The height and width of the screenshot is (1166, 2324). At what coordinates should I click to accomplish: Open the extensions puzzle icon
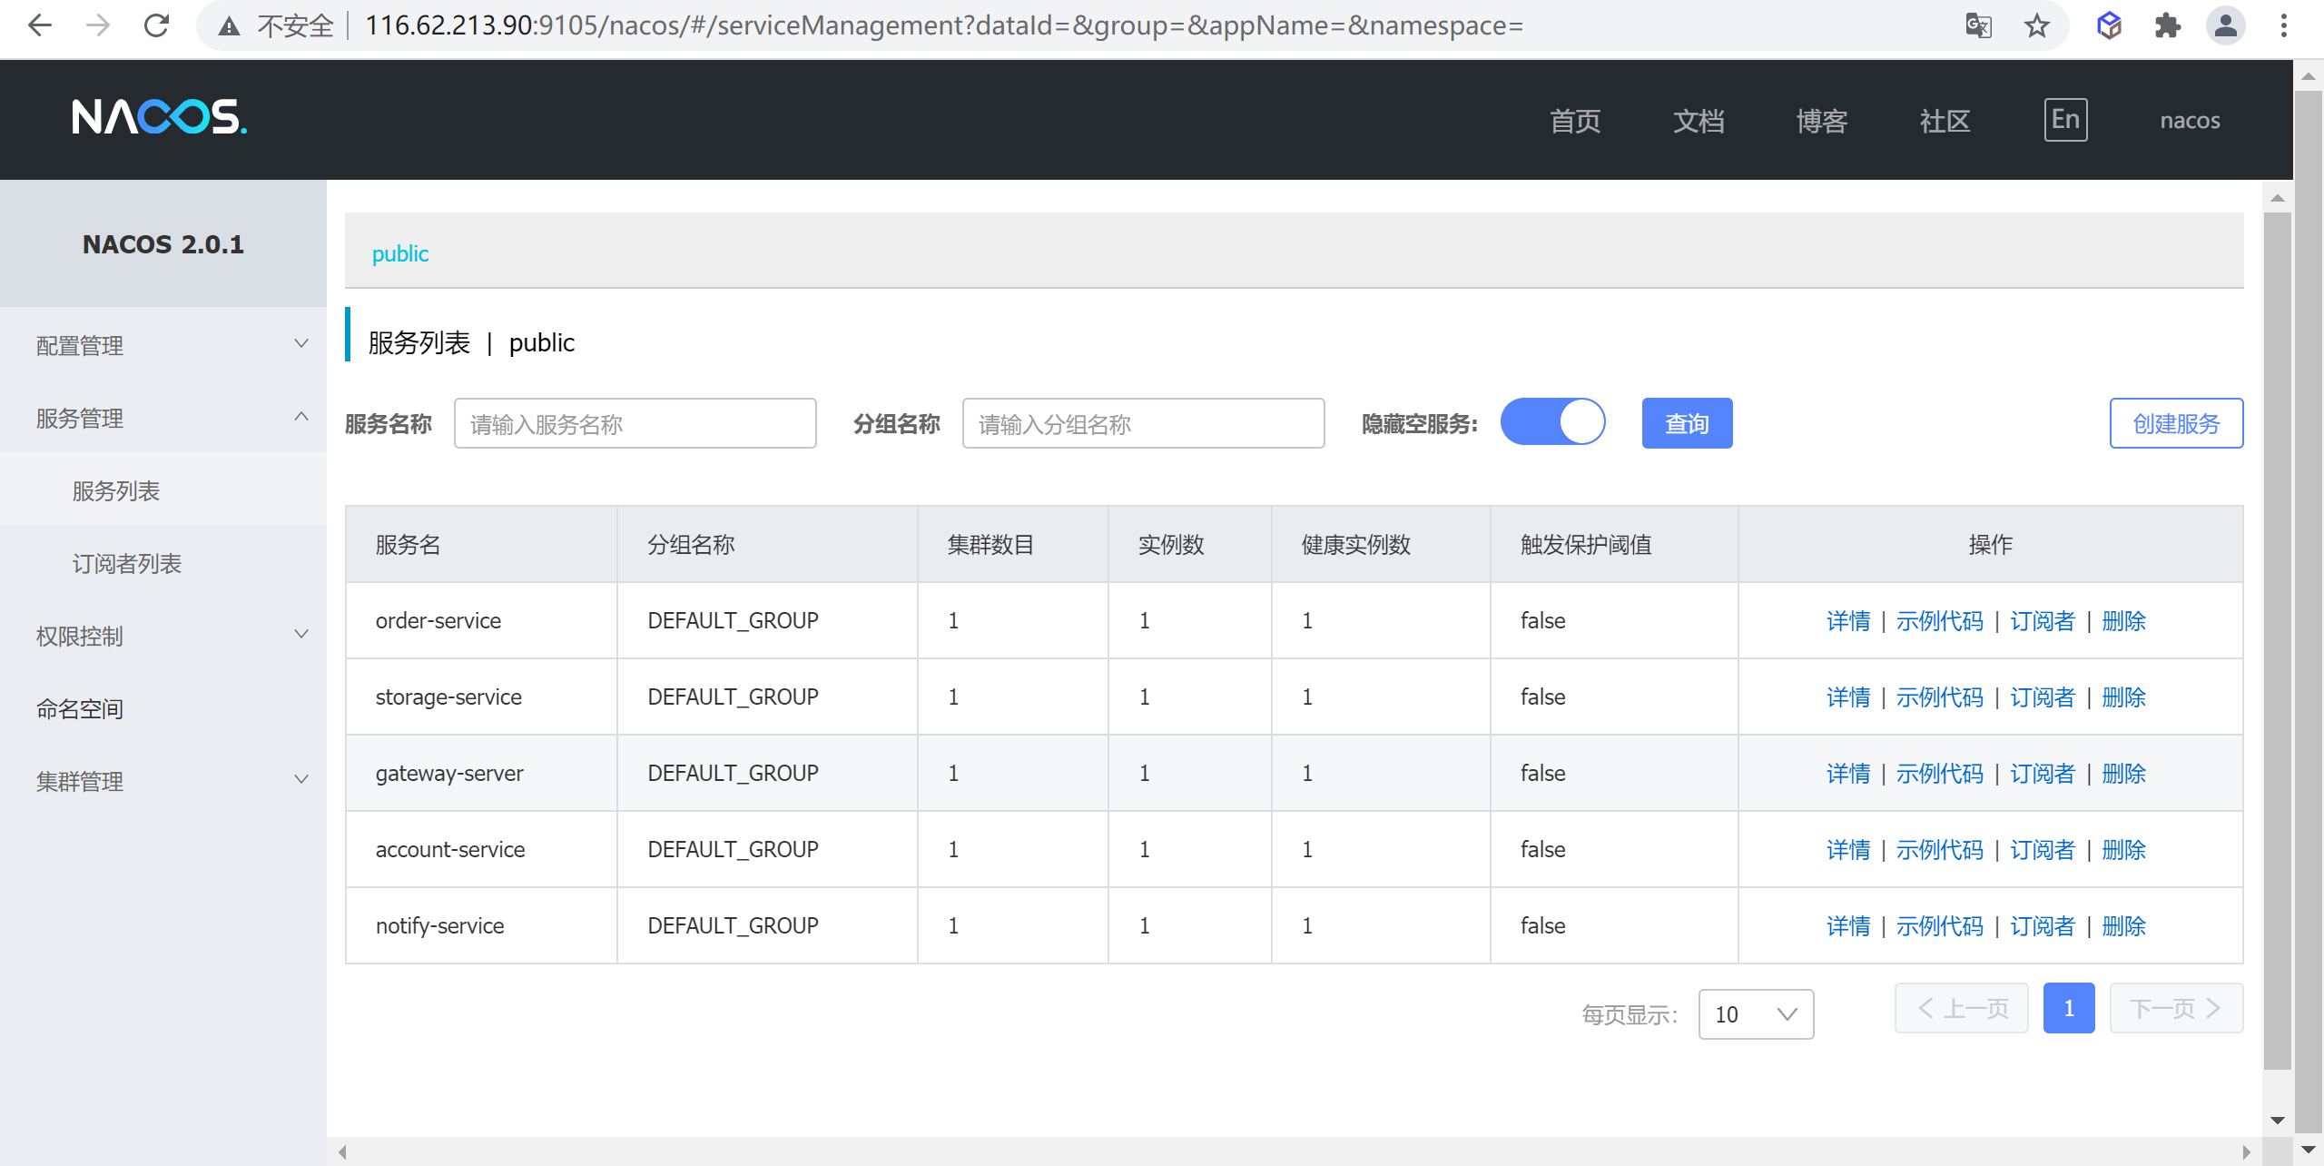pyautogui.click(x=2167, y=25)
